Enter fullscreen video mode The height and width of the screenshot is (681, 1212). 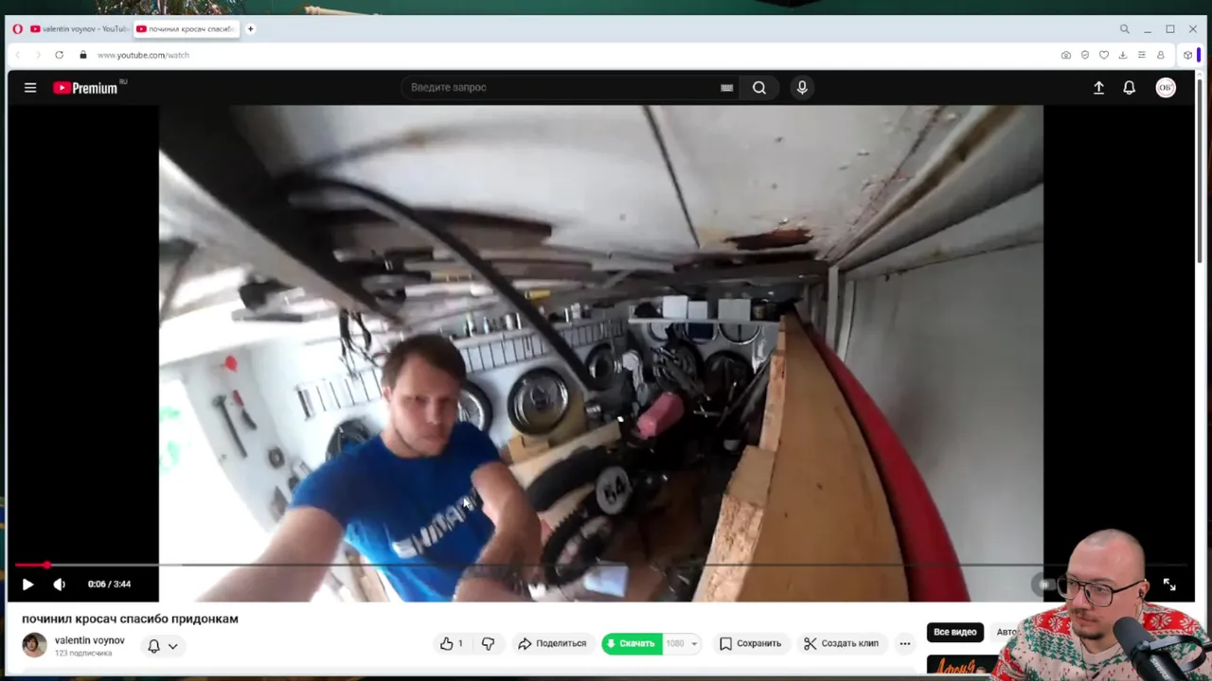pos(1169,585)
